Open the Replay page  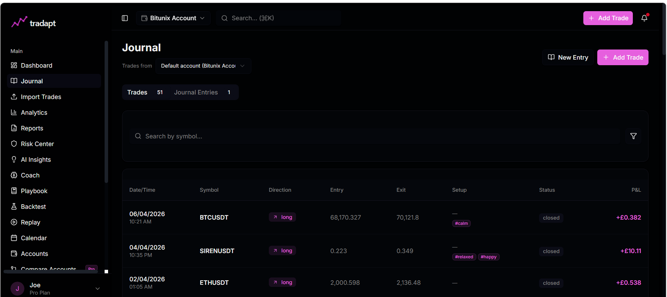point(54,222)
